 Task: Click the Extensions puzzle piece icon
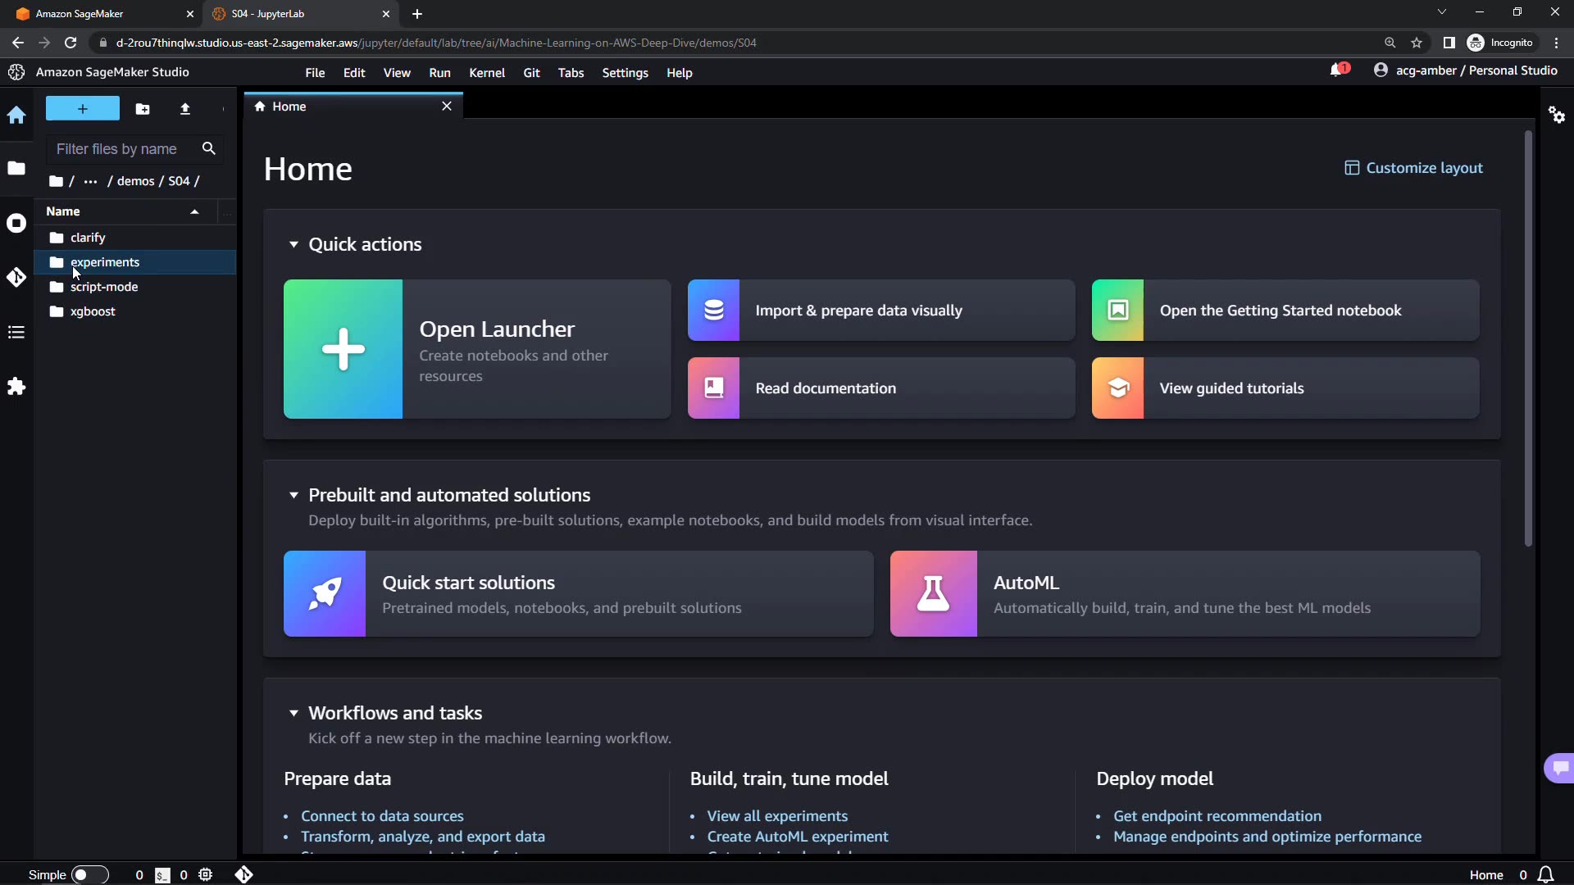(16, 387)
